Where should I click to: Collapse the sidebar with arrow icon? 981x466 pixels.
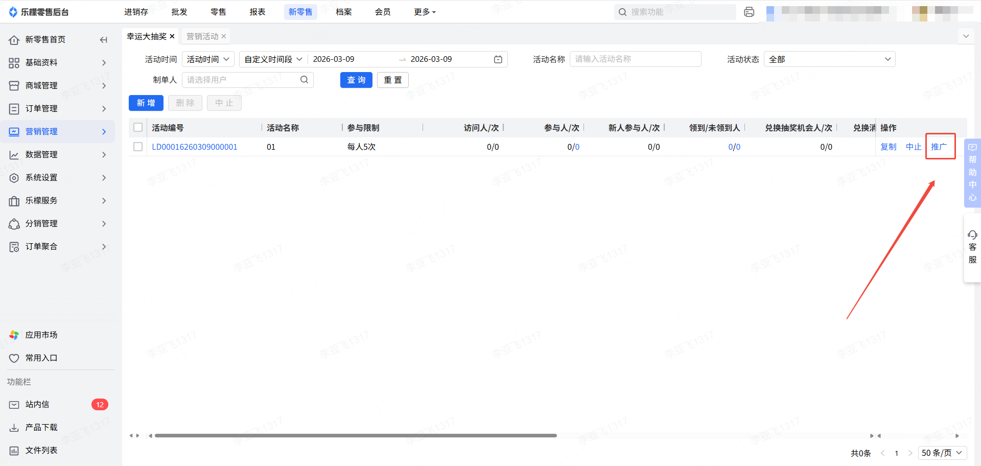point(104,40)
